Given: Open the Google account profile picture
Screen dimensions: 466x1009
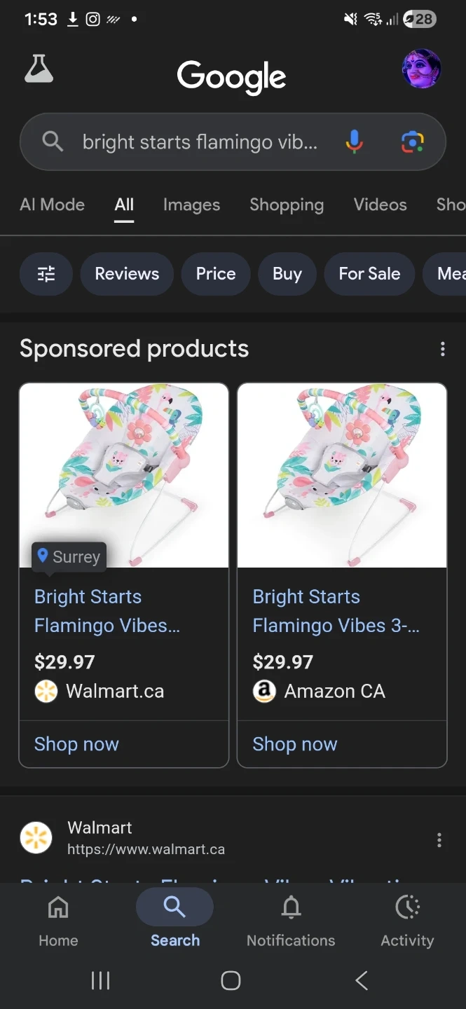Looking at the screenshot, I should (x=421, y=69).
